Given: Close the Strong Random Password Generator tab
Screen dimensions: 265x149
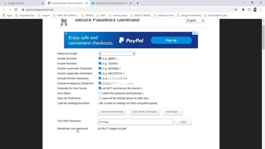Looking at the screenshot, I should pos(87,3).
